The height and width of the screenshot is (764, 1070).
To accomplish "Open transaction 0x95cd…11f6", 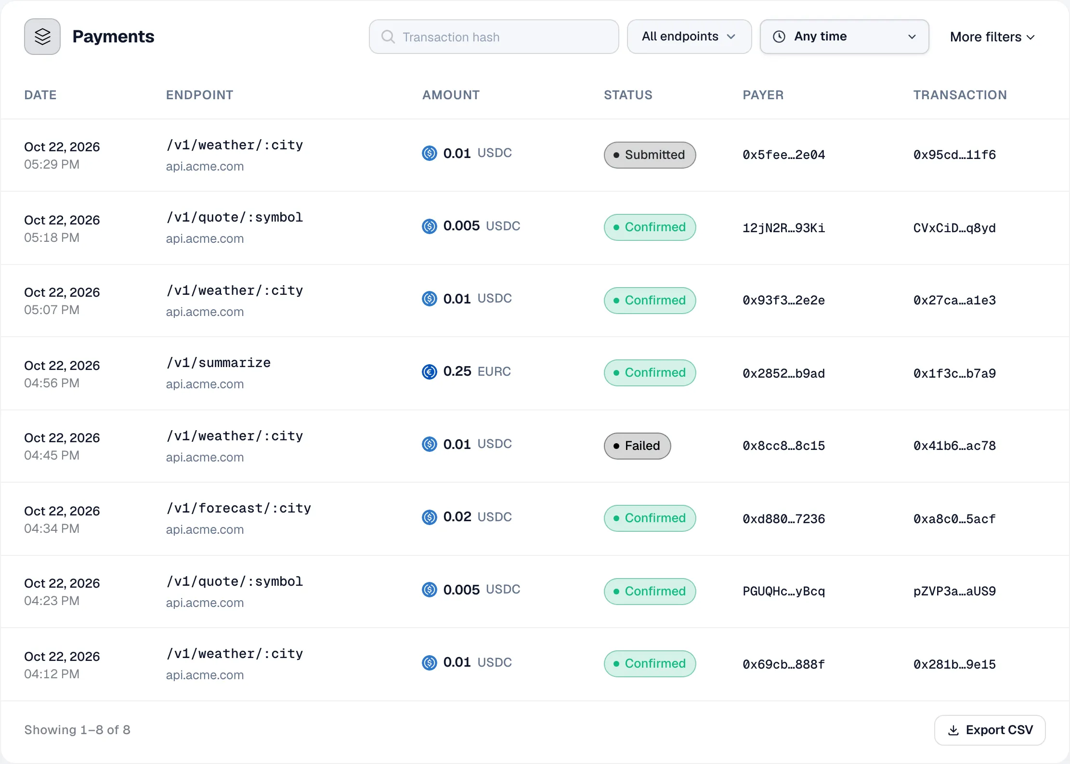I will pos(954,155).
